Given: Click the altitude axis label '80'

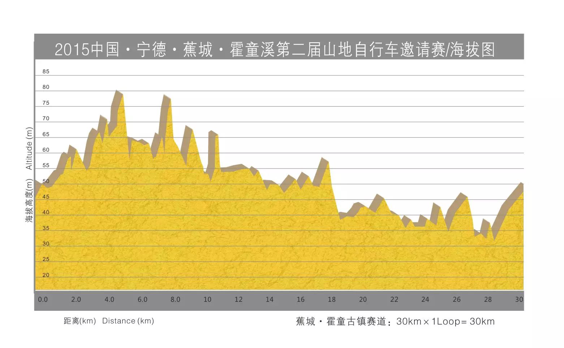Looking at the screenshot, I should click(46, 87).
